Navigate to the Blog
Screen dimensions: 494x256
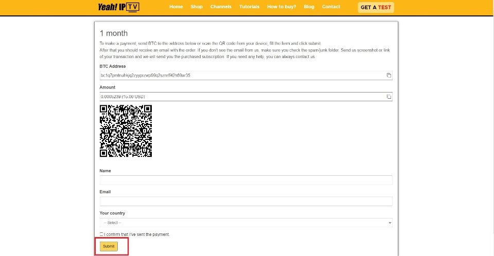coord(309,7)
